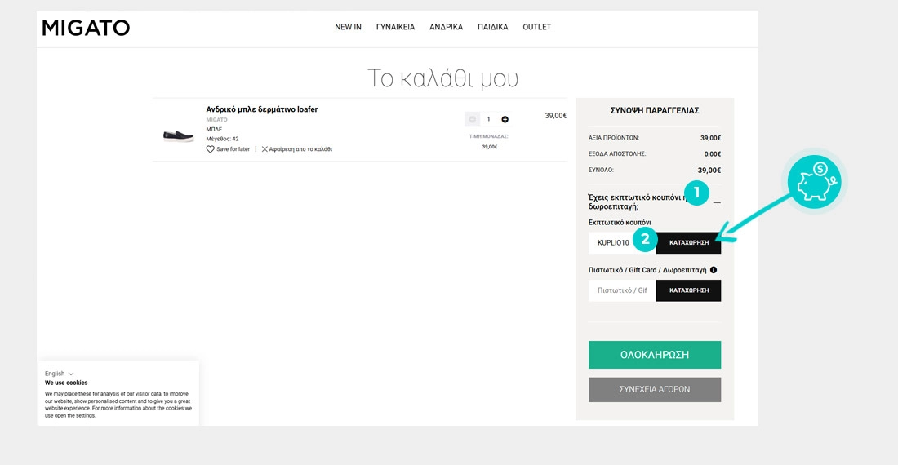Decrease quantity with the minus button
Image resolution: width=898 pixels, height=465 pixels.
472,119
